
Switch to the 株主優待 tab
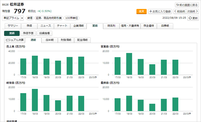149,26
